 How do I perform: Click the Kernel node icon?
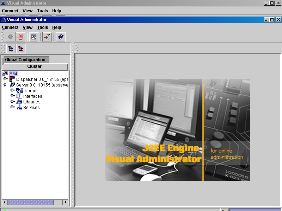20,90
